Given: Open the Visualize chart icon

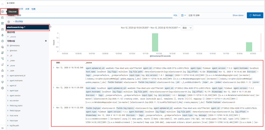Looking at the screenshot, I should pos(3,17).
